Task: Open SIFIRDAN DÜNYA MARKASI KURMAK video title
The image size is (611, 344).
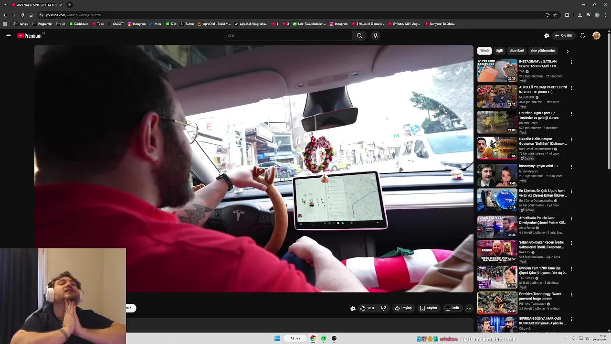Action: point(542,321)
